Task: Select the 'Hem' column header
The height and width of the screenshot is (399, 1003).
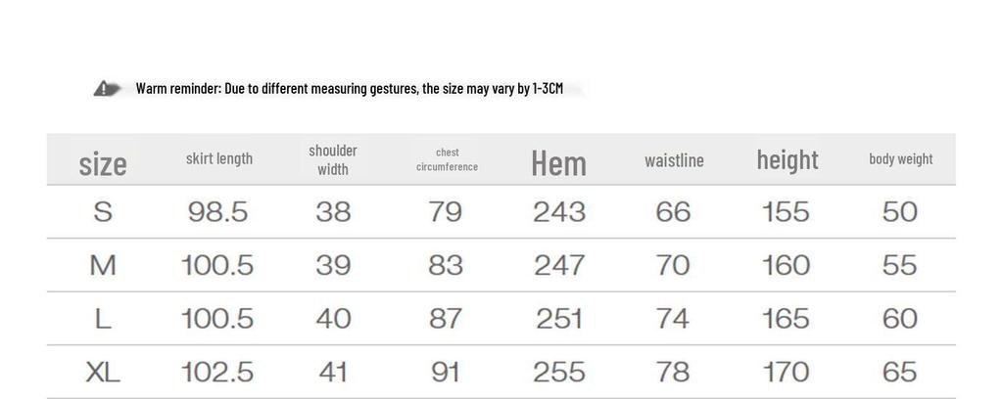Action: click(558, 162)
